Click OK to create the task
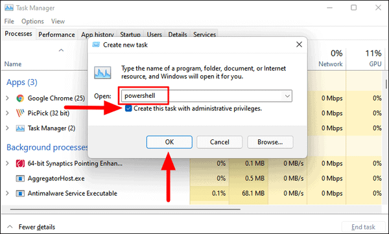 pyautogui.click(x=169, y=142)
